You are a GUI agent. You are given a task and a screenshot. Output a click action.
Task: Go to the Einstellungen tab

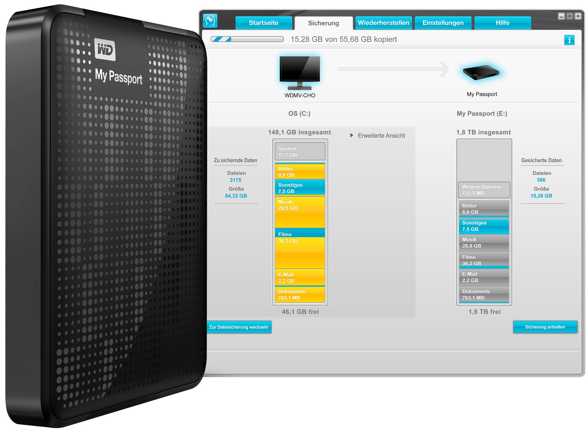(443, 23)
